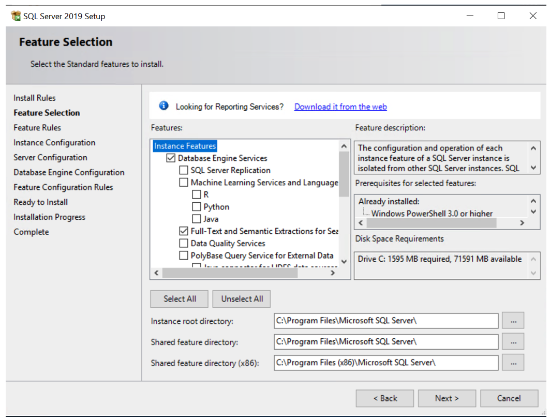
Task: Click the Prerequisites box scroll up arrow
Action: [x=533, y=201]
